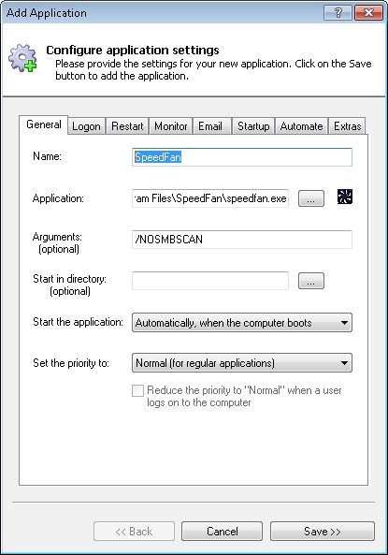The image size is (388, 555).
Task: Go to the Email tab
Action: click(210, 126)
